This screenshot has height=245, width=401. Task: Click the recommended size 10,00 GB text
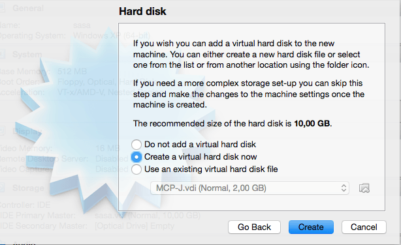[312, 124]
